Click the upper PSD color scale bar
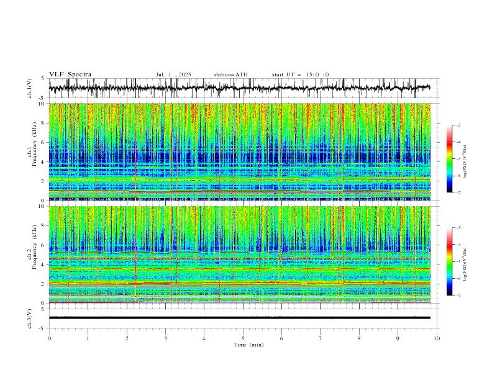 [x=449, y=159]
